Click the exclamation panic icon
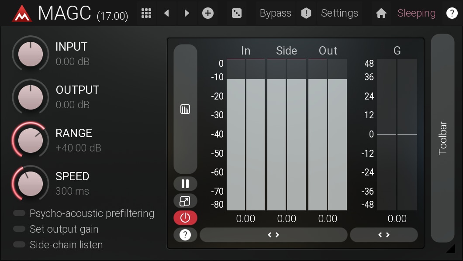Screen dimensions: 463x261 pyautogui.click(x=306, y=13)
